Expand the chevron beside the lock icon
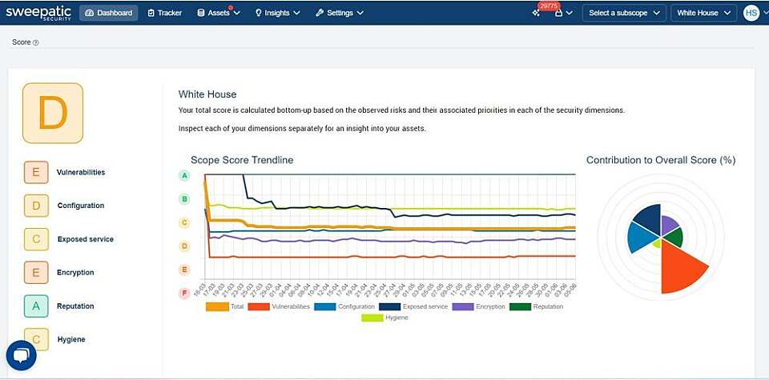This screenshot has width=769, height=380. (x=569, y=14)
